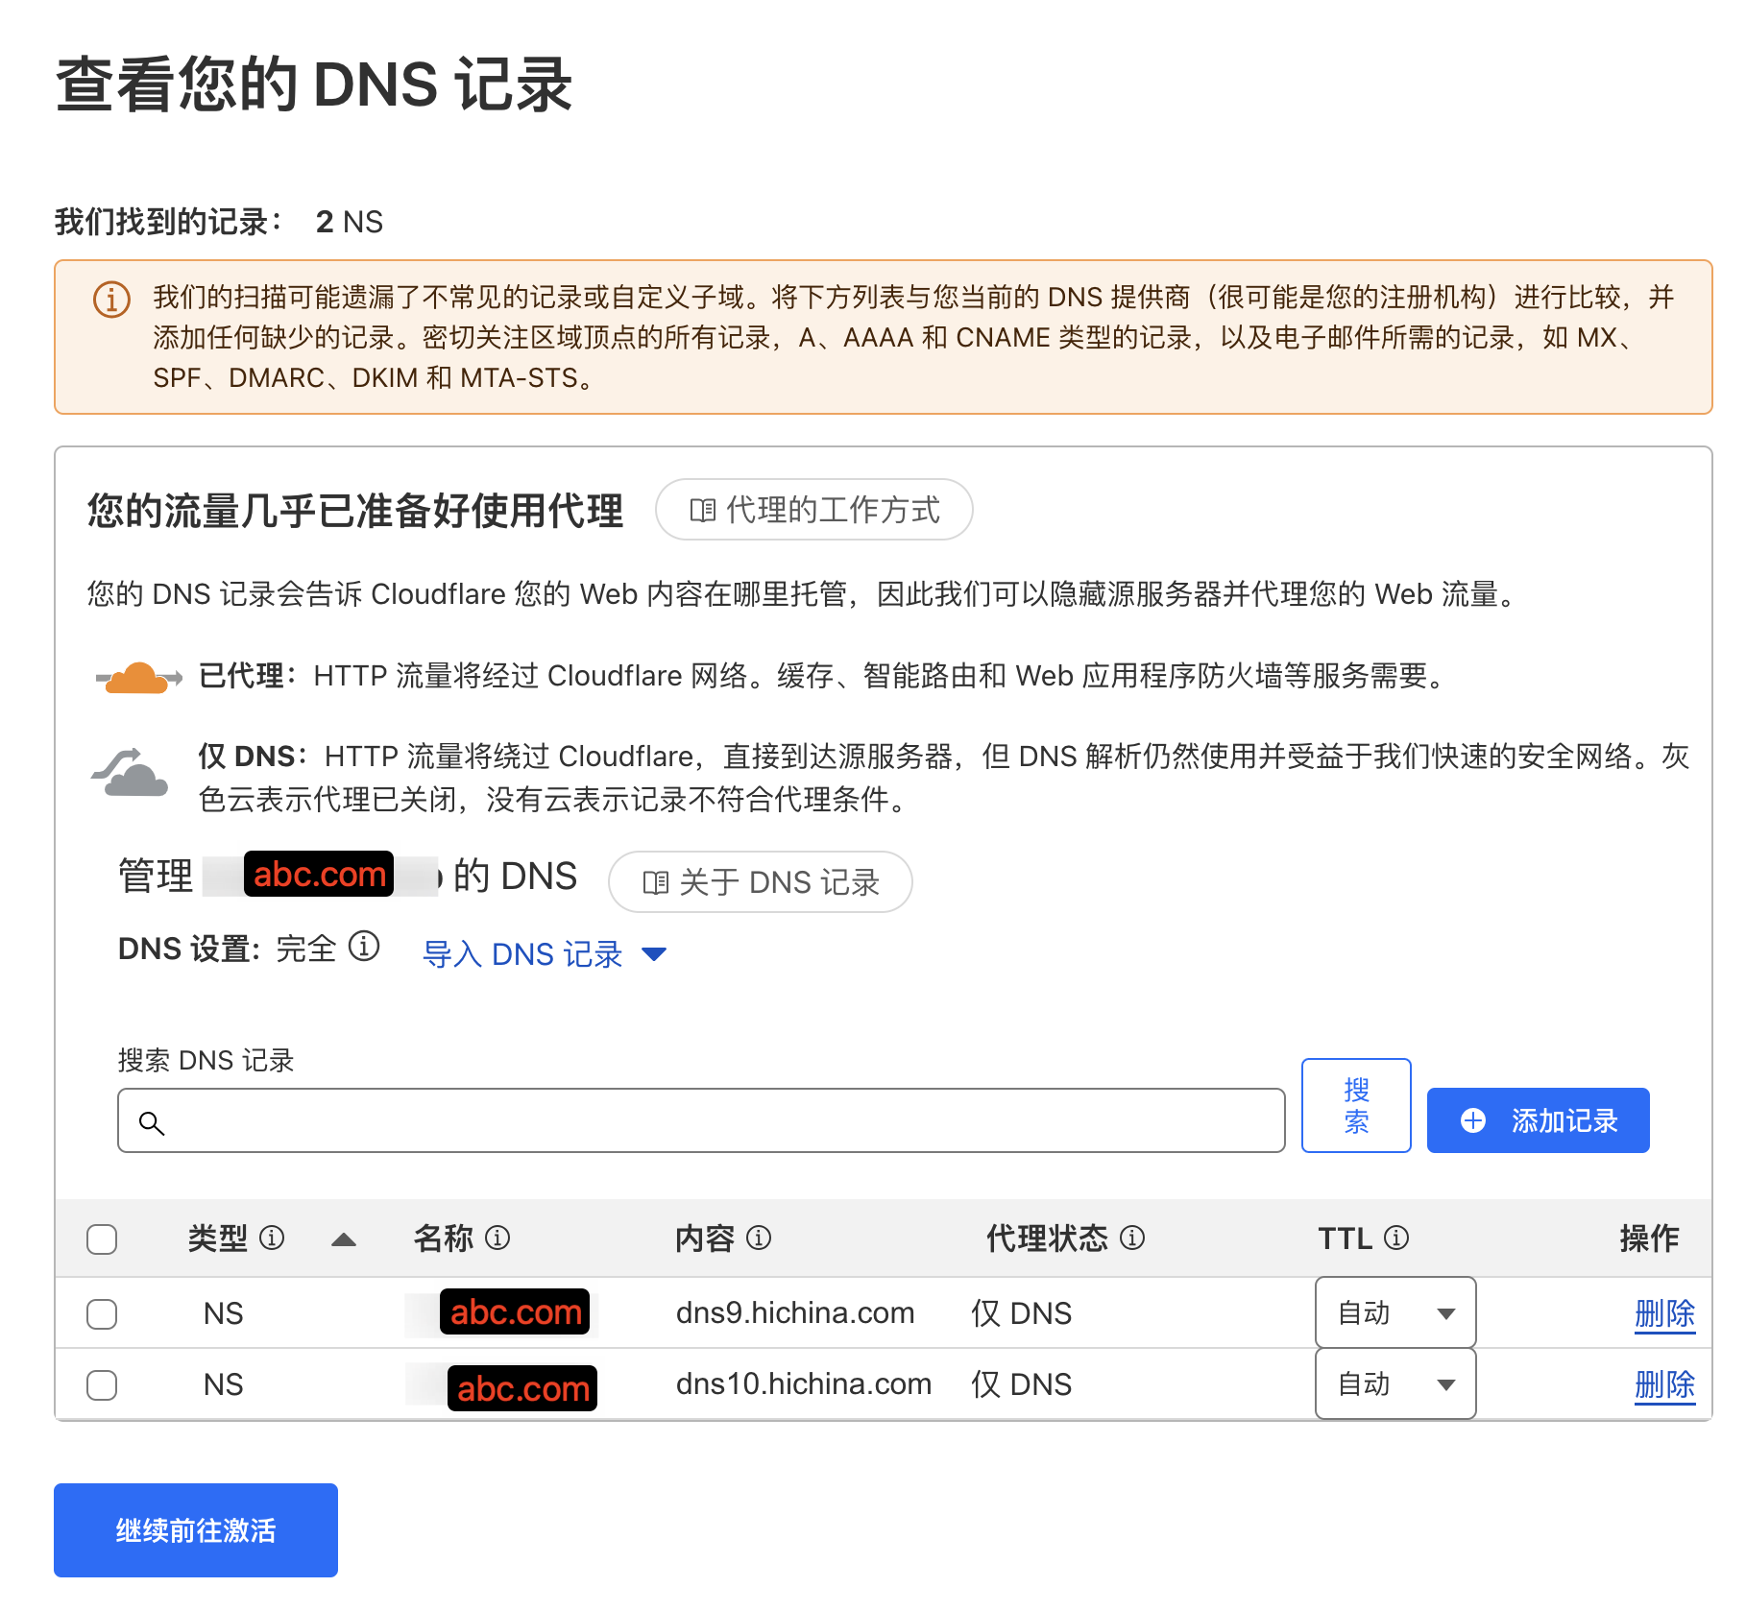Click the magnifier icon in search field
The height and width of the screenshot is (1611, 1746).
[152, 1122]
